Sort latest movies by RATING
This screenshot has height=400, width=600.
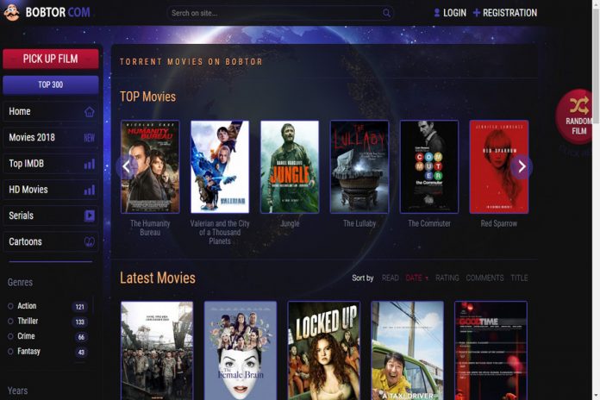click(447, 278)
